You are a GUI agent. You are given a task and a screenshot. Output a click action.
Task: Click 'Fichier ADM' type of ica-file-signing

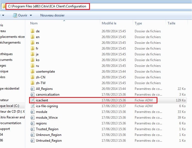point(143,106)
